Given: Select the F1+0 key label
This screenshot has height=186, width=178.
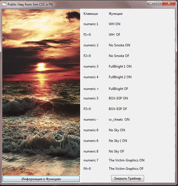Looking at the screenshot, I should coord(87,35).
